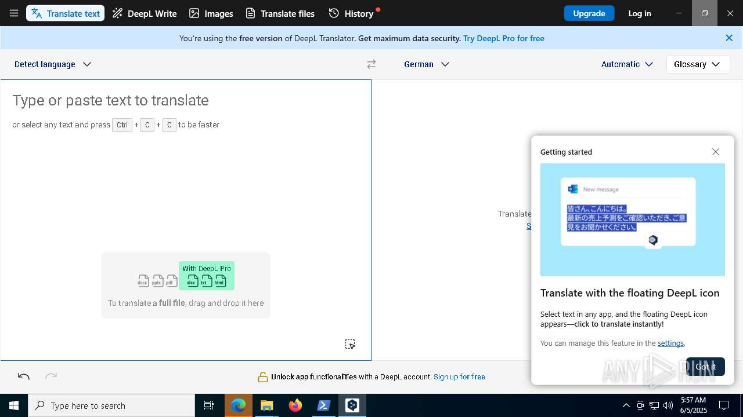Viewport: 743px width, 417px height.
Task: Open the hamburger menu
Action: (14, 13)
